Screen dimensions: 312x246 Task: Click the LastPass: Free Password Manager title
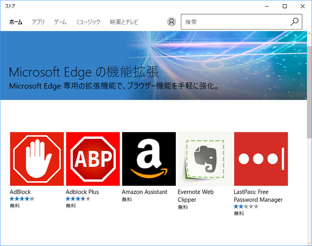pyautogui.click(x=258, y=196)
